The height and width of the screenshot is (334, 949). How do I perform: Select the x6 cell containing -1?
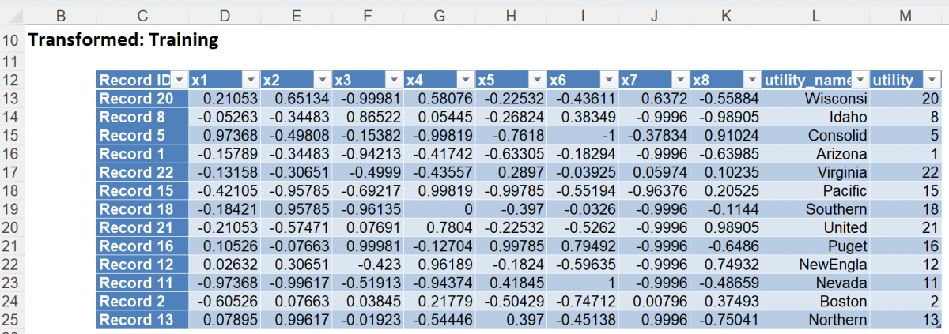click(x=581, y=136)
